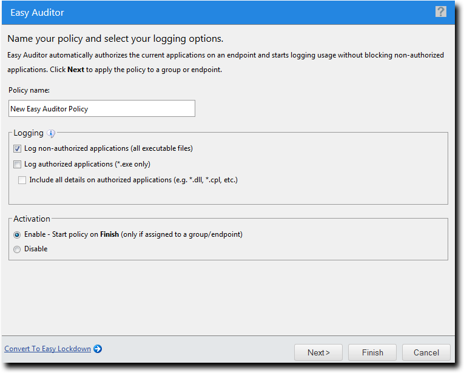
Task: Click the Logging info icon
Action: click(51, 134)
